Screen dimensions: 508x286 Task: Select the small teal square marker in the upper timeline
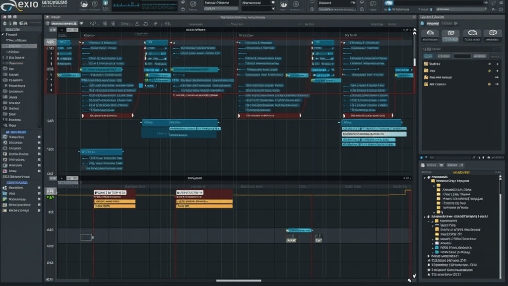tap(140, 85)
